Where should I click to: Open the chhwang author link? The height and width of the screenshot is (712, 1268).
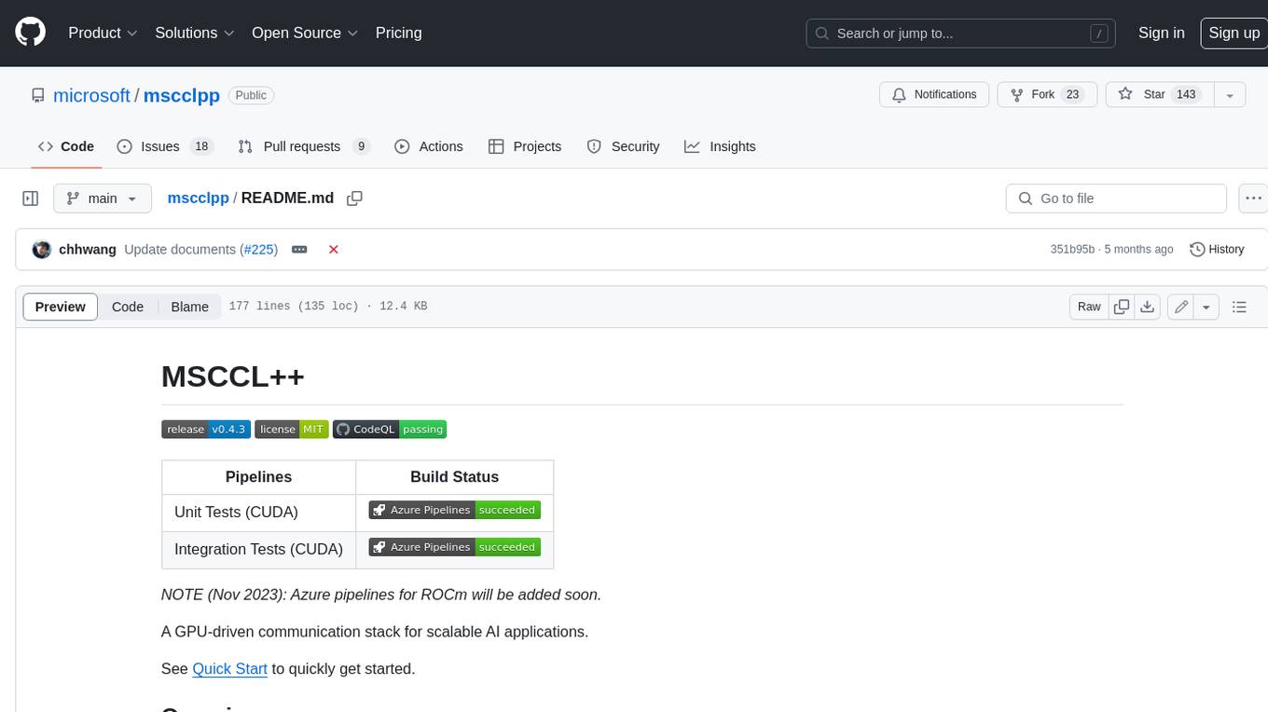pyautogui.click(x=88, y=250)
